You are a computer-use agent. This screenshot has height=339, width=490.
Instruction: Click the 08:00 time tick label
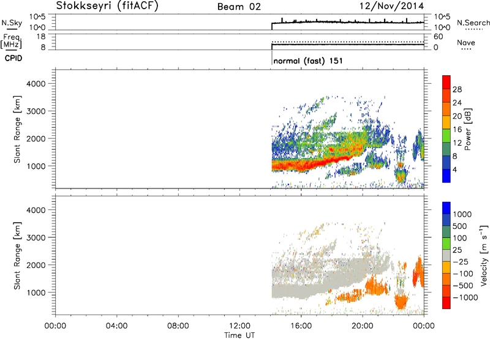point(178,326)
